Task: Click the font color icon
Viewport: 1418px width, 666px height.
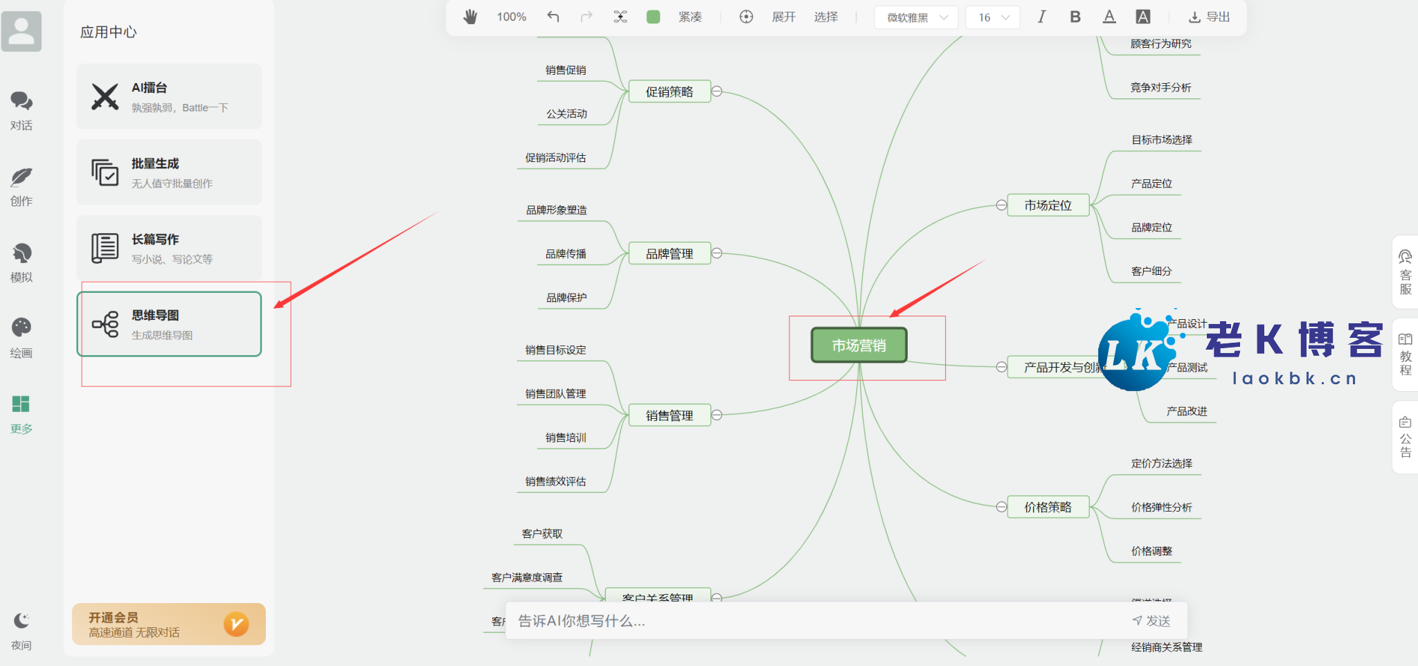Action: 1109,17
